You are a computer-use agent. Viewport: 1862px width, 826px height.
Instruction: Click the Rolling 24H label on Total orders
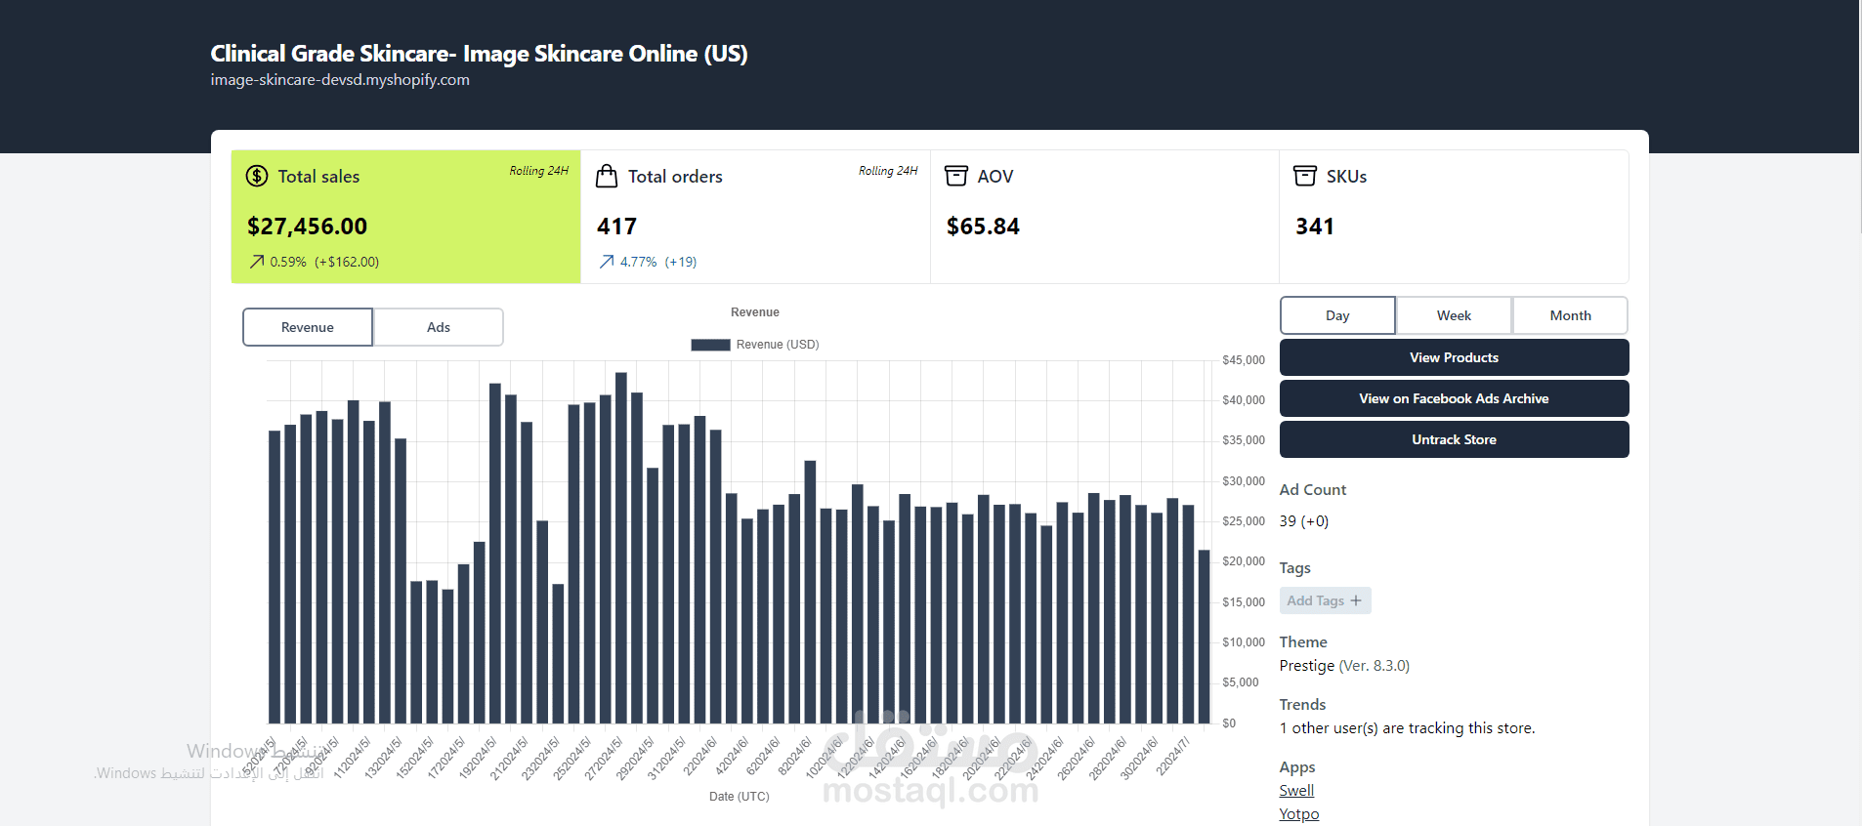point(888,171)
